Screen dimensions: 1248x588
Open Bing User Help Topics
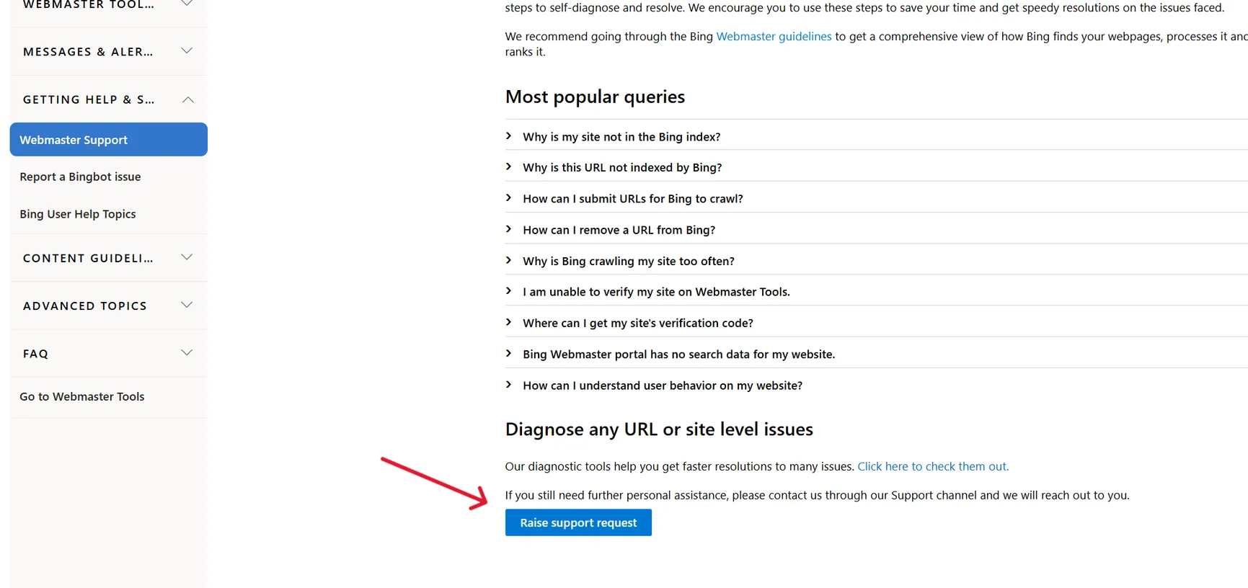(x=78, y=214)
